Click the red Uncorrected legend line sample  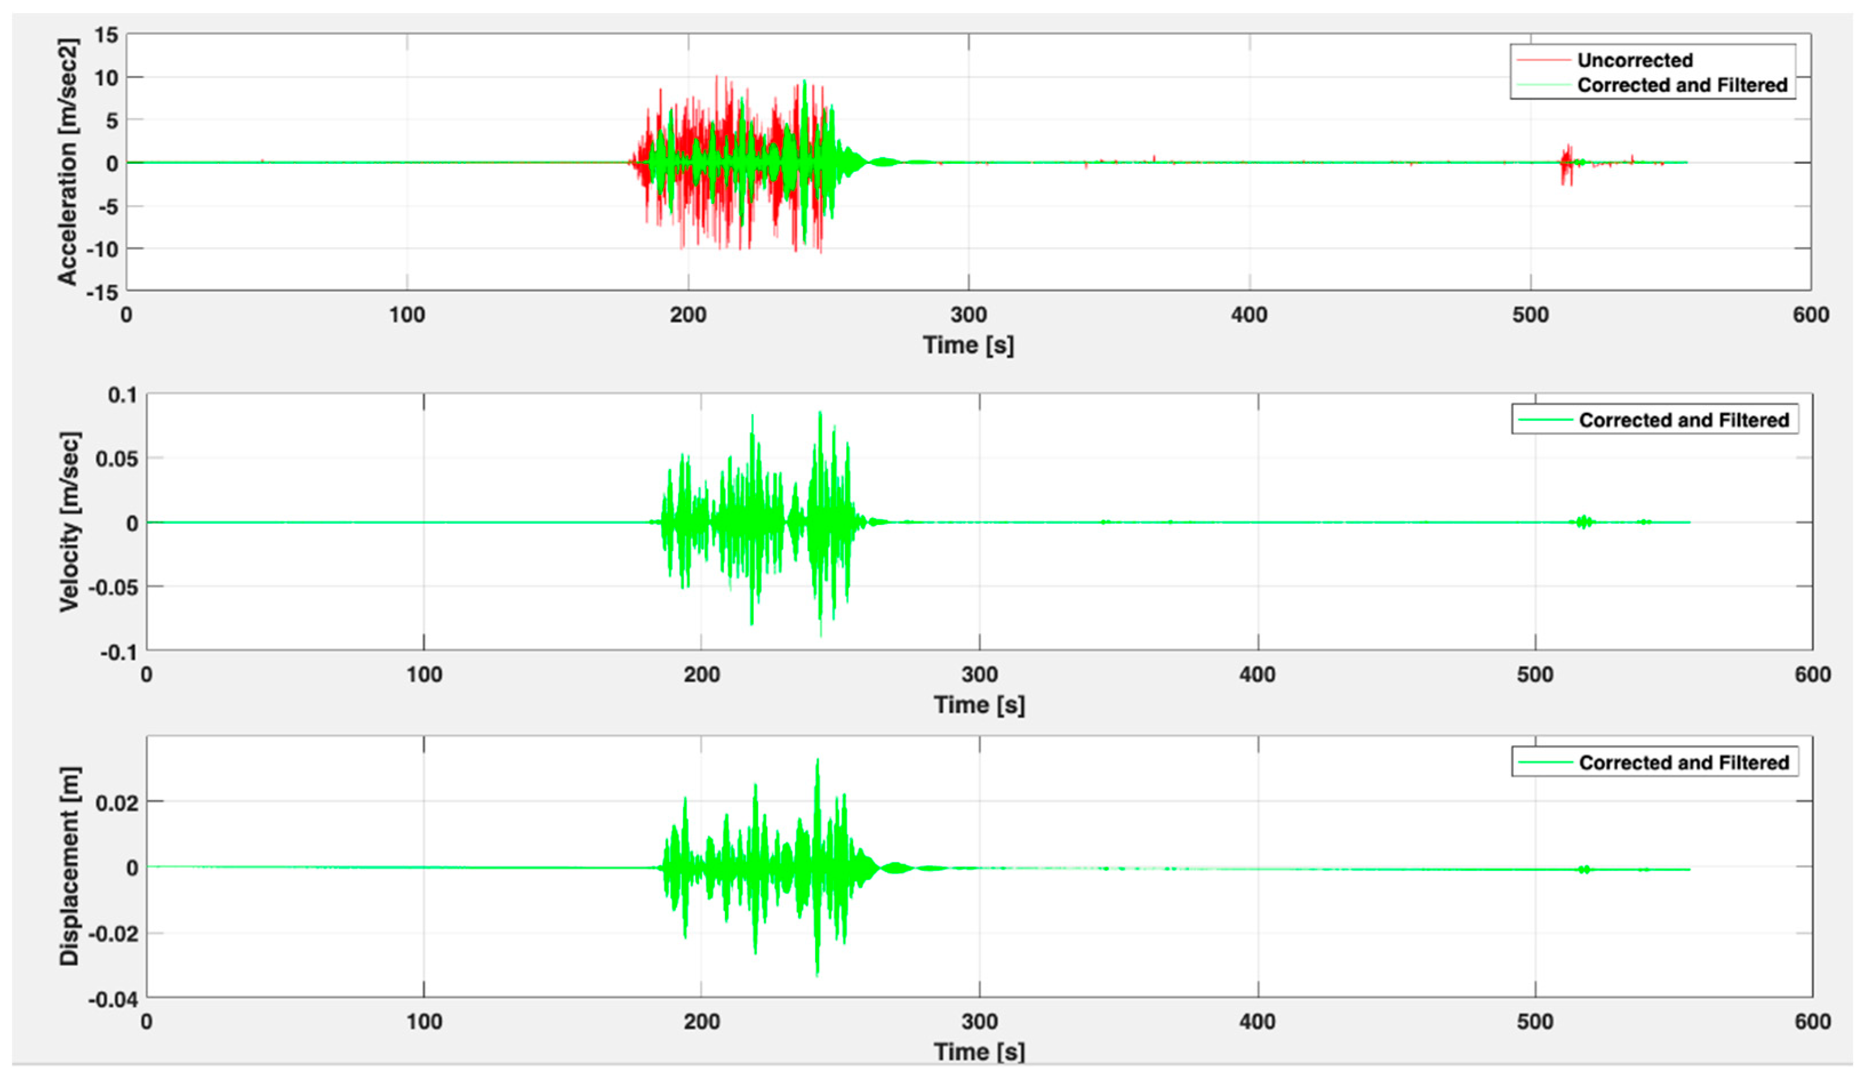click(1543, 60)
